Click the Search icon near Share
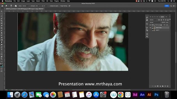Screen dimensions: 177x99 (171, 6)
